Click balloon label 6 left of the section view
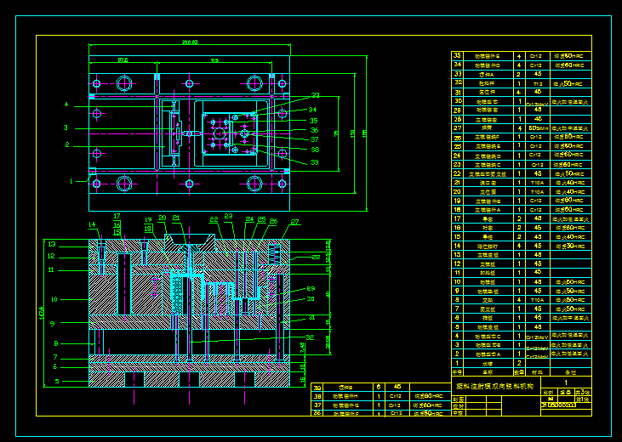622x442 pixels. coord(55,366)
